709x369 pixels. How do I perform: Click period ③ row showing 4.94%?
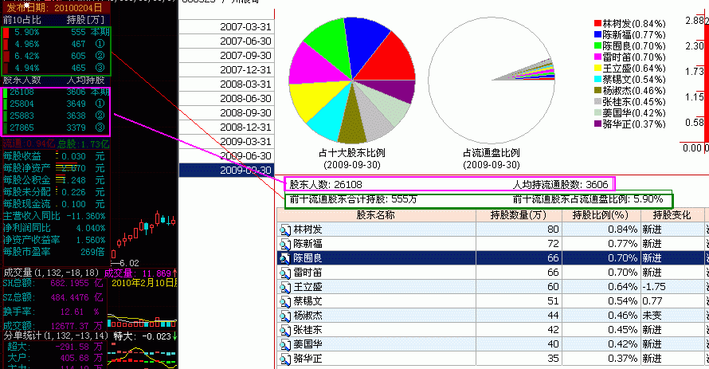pyautogui.click(x=56, y=68)
